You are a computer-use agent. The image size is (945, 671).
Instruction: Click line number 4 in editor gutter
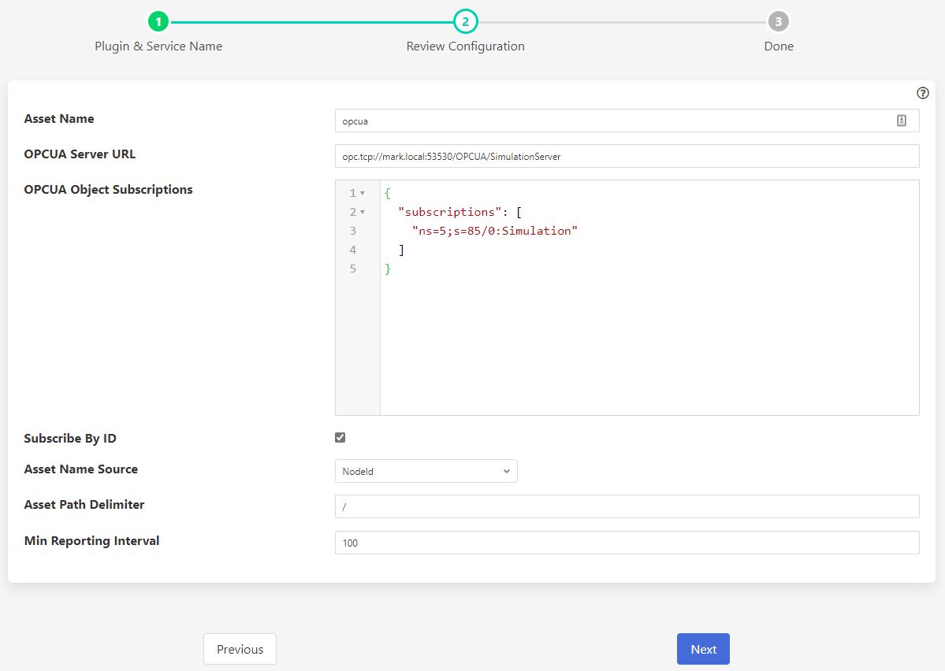tap(353, 250)
